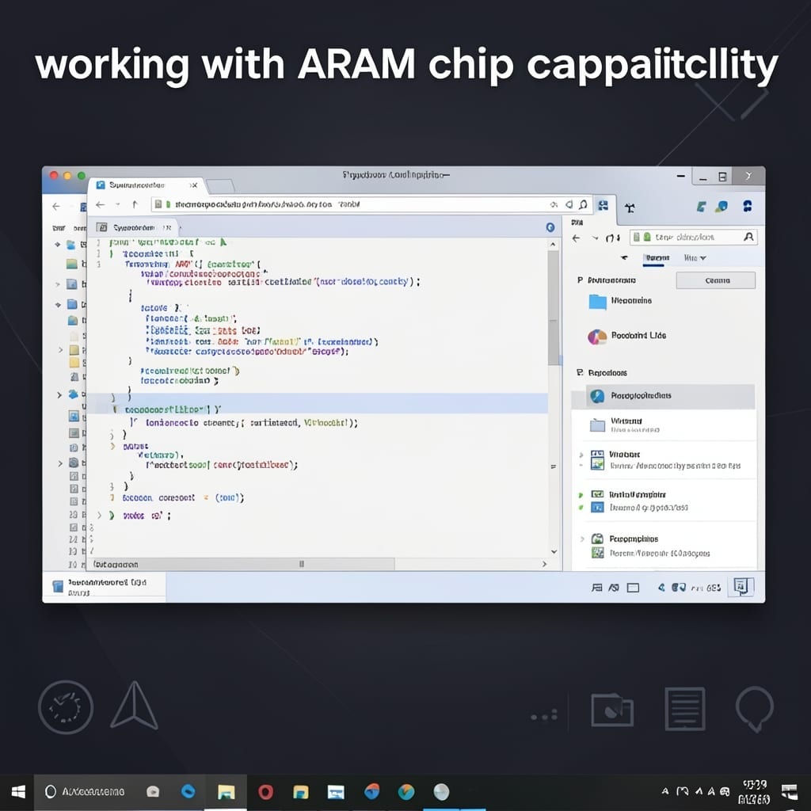Click the photo folder icon on the dark background
The image size is (811, 811).
pyautogui.click(x=612, y=710)
